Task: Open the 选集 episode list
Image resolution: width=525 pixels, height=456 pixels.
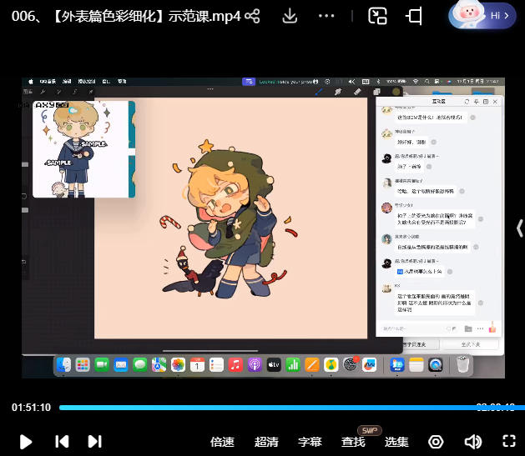Action: (x=396, y=442)
